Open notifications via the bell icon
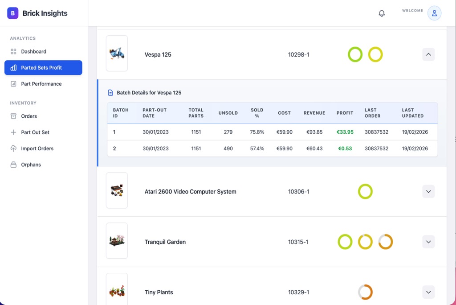Screen dimensions: 456x305 pos(382,13)
